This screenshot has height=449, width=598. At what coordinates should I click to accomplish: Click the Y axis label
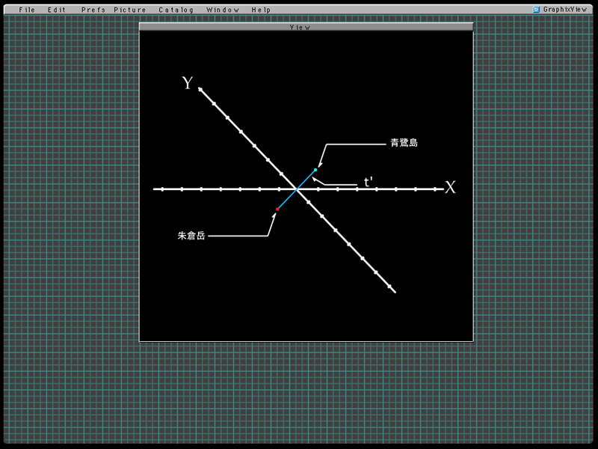click(188, 83)
